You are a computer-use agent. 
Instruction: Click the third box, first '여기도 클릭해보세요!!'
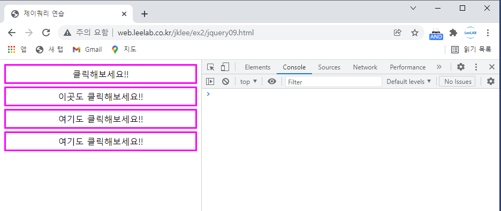click(101, 119)
